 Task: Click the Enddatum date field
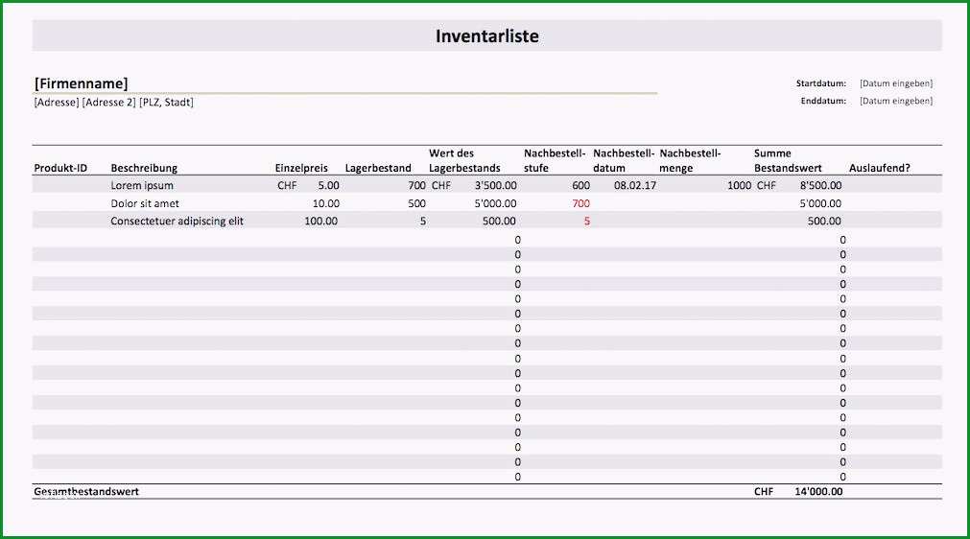(x=896, y=101)
